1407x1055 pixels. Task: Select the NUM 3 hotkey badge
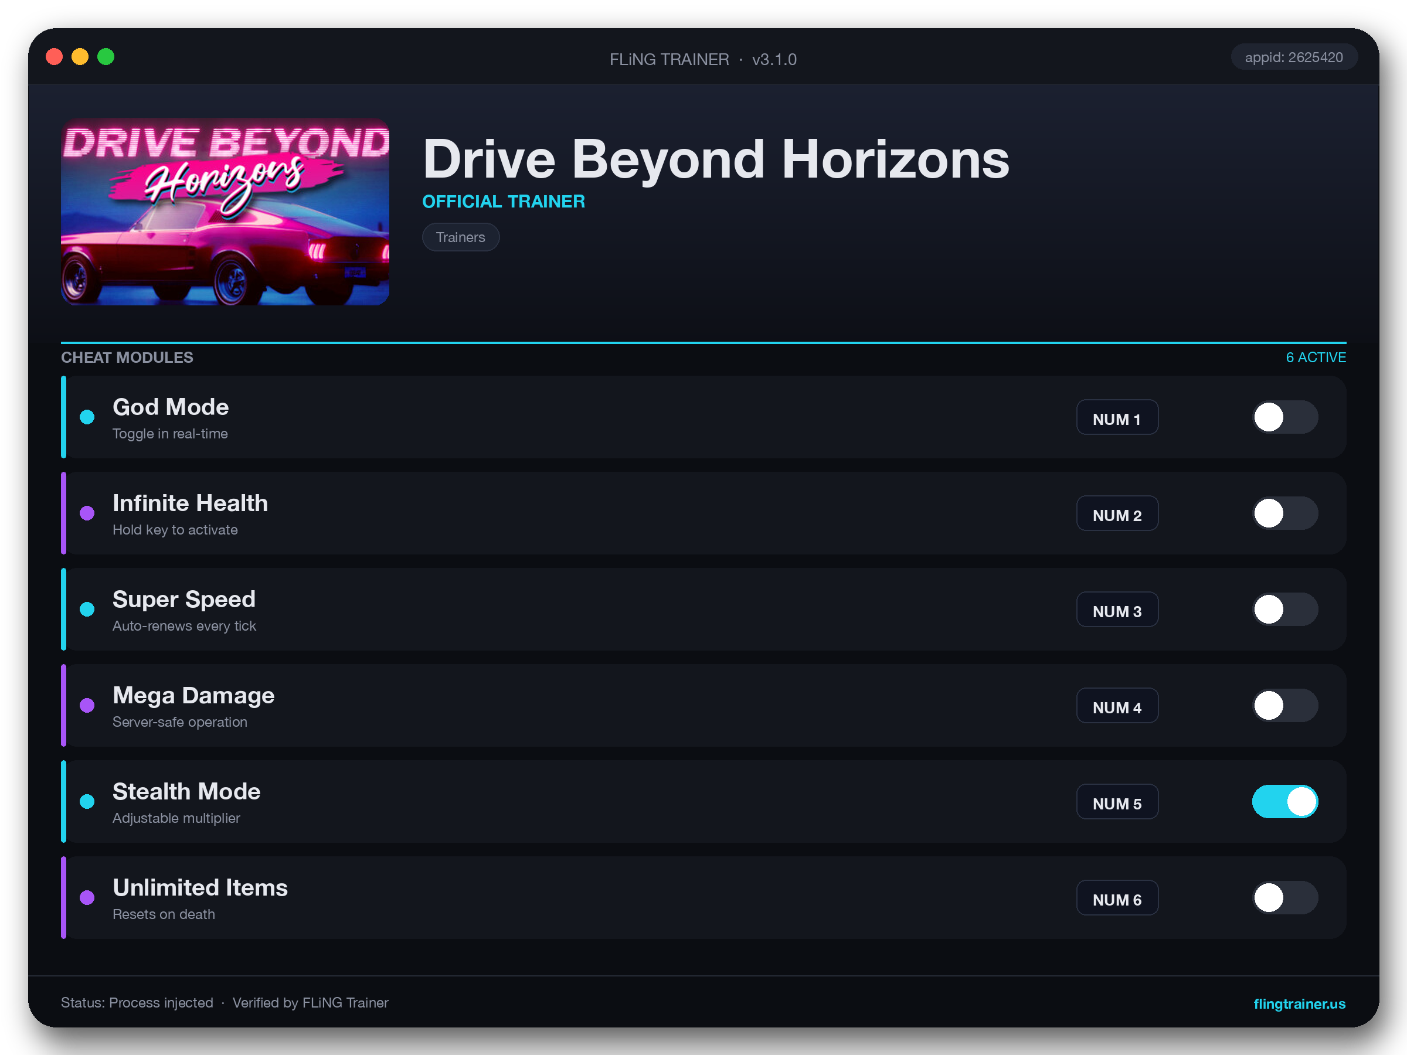[x=1117, y=609]
